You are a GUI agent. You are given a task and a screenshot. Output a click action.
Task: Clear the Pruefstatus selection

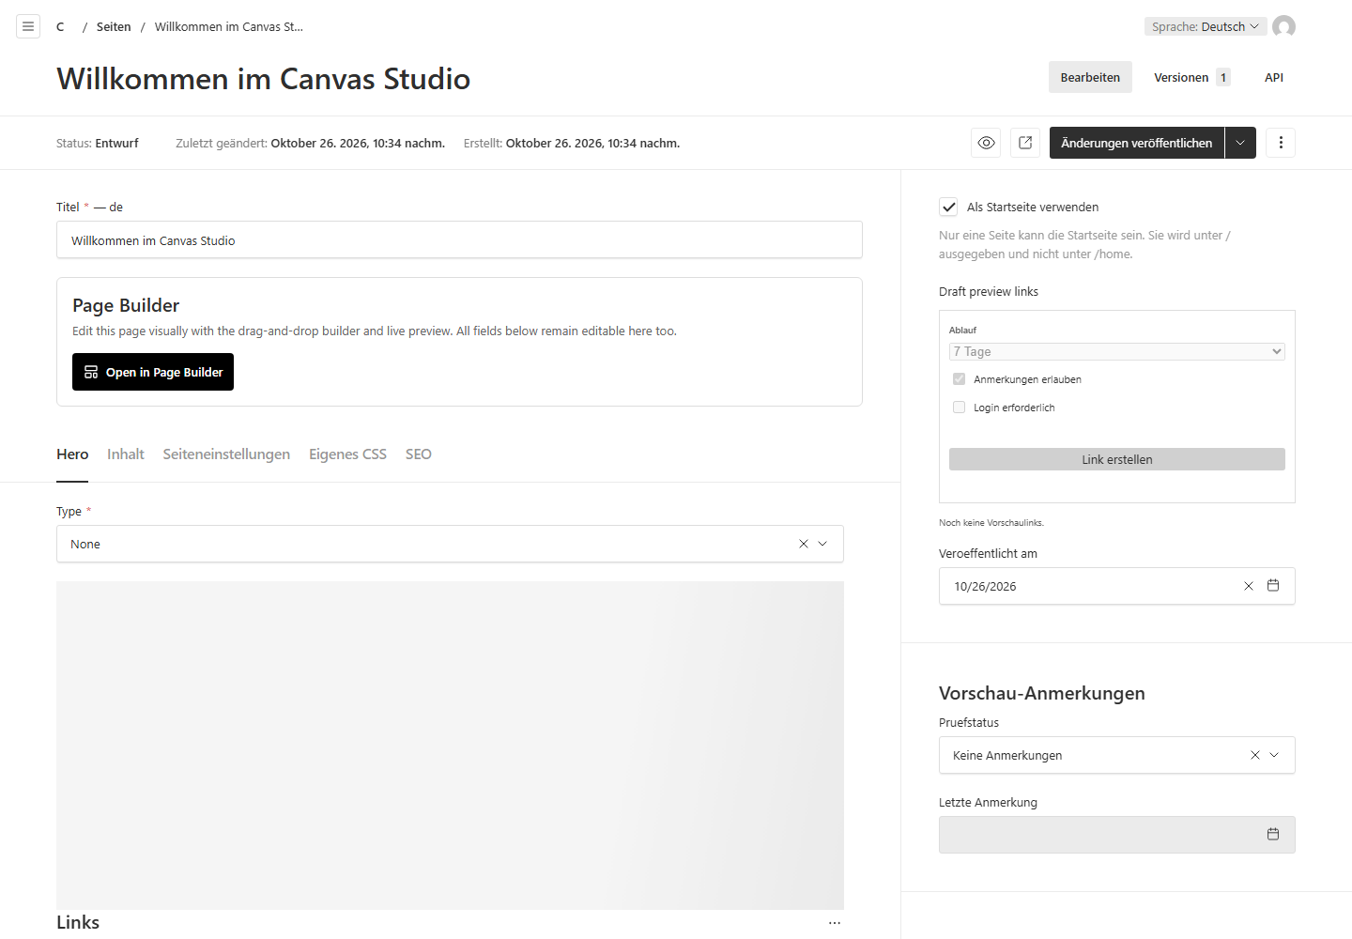[1255, 755]
